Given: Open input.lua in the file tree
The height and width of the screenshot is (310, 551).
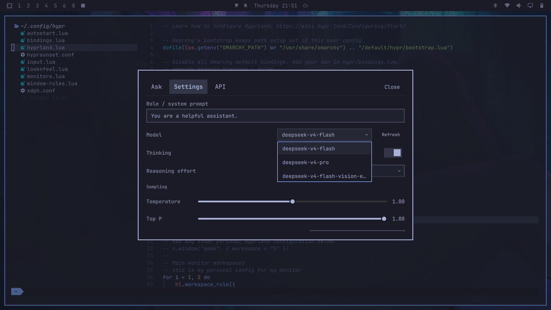Looking at the screenshot, I should point(41,62).
